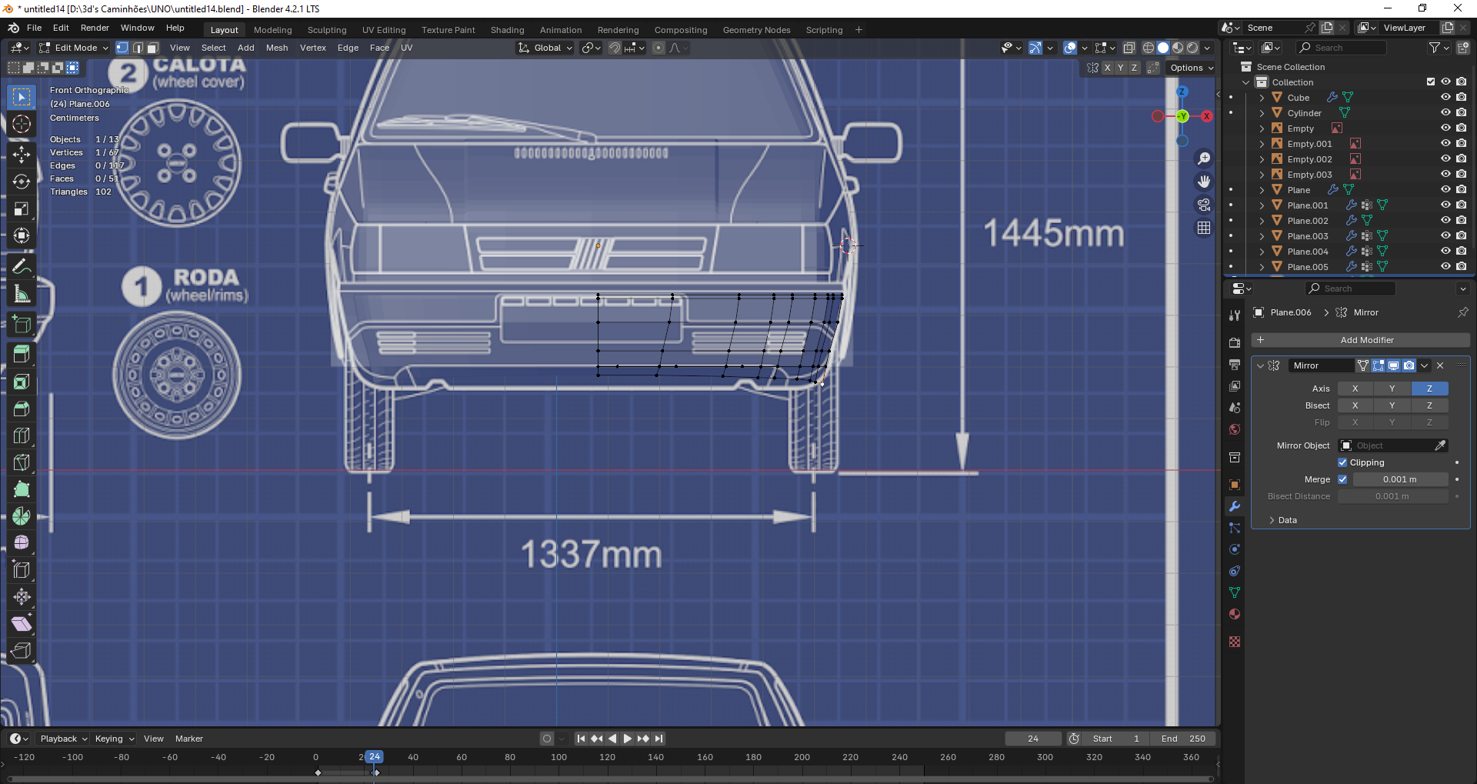Open the Global transform orientation dropdown

coord(546,48)
